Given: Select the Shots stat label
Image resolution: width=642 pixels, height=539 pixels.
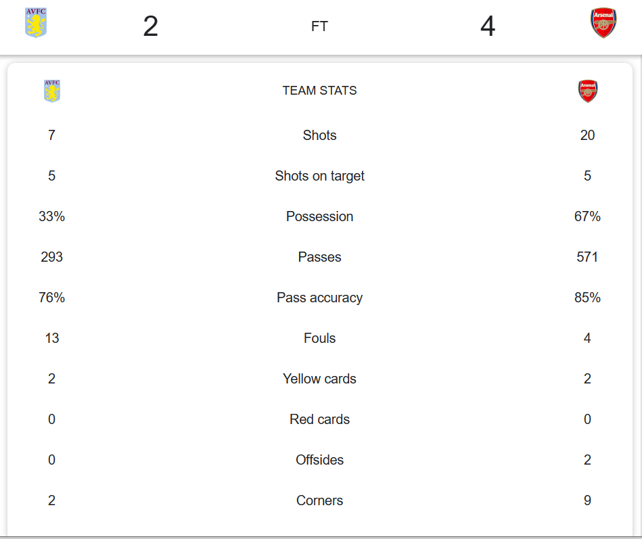Looking at the screenshot, I should click(320, 135).
